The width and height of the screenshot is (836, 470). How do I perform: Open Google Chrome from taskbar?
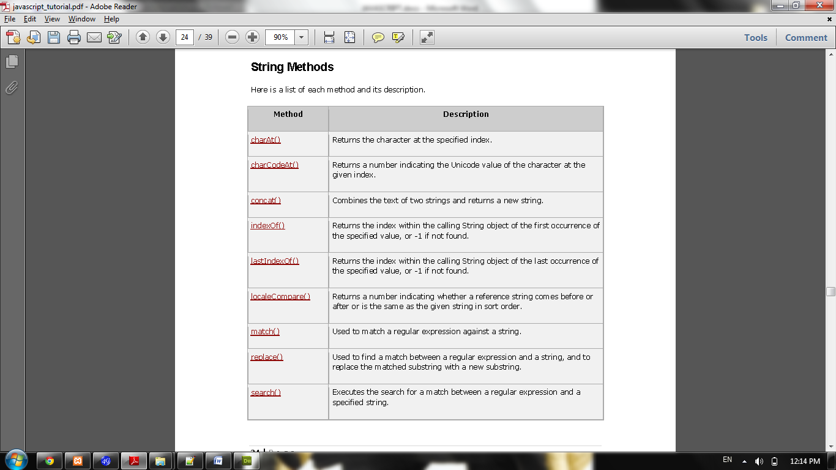[x=50, y=461]
